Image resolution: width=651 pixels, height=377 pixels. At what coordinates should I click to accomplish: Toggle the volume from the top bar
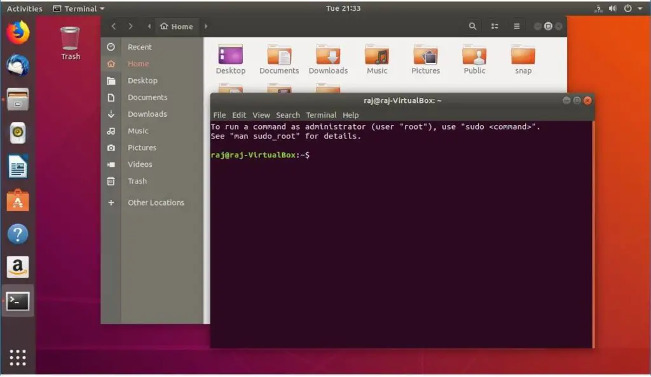point(612,8)
